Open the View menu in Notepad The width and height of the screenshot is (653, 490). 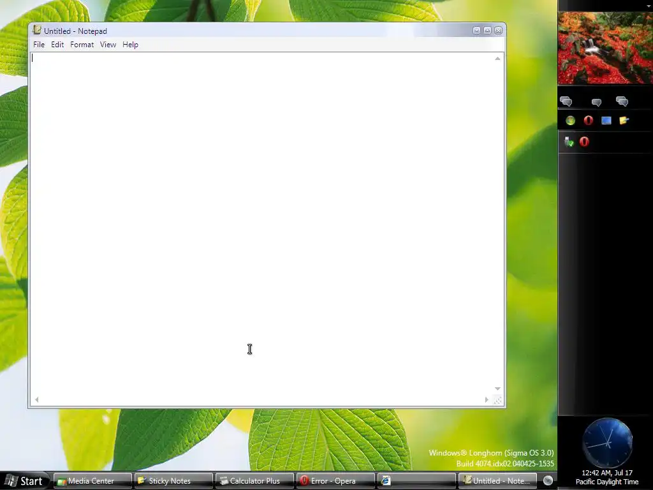tap(108, 45)
